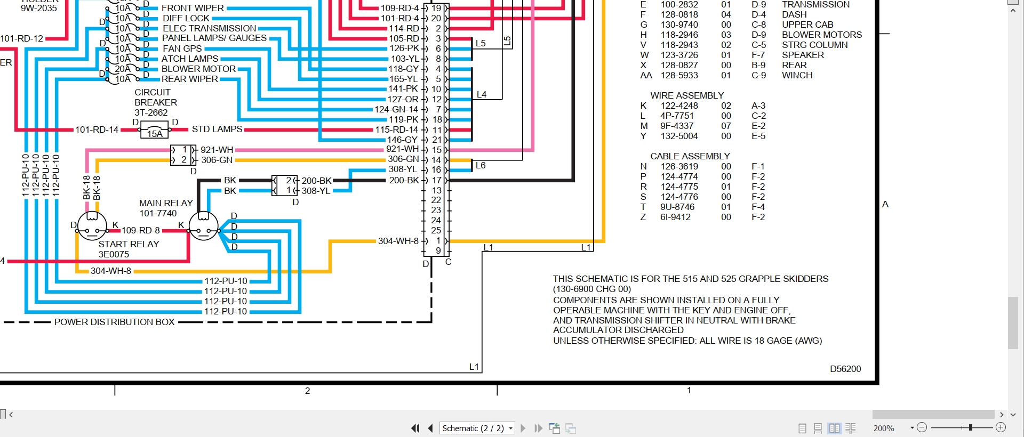This screenshot has height=437, width=1024.
Task: Go to the next page arrow
Action: click(x=523, y=428)
